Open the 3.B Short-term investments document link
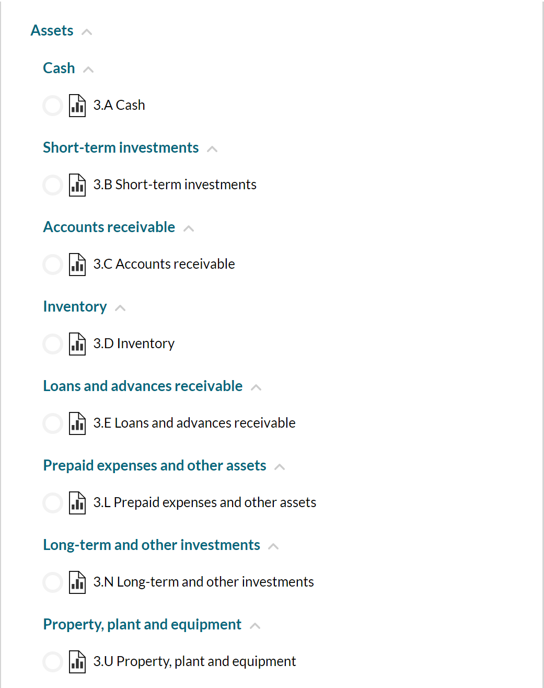544x688 pixels. 175,185
